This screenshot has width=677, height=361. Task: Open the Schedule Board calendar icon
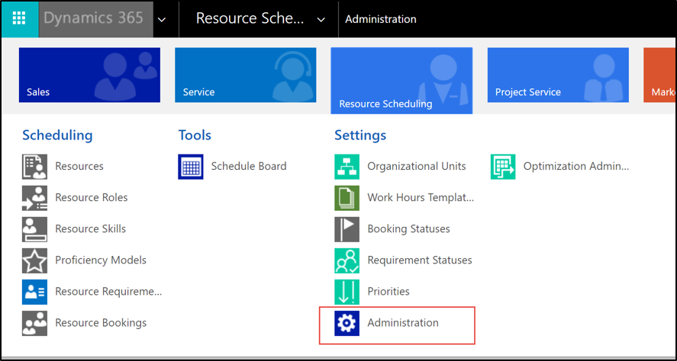click(190, 166)
